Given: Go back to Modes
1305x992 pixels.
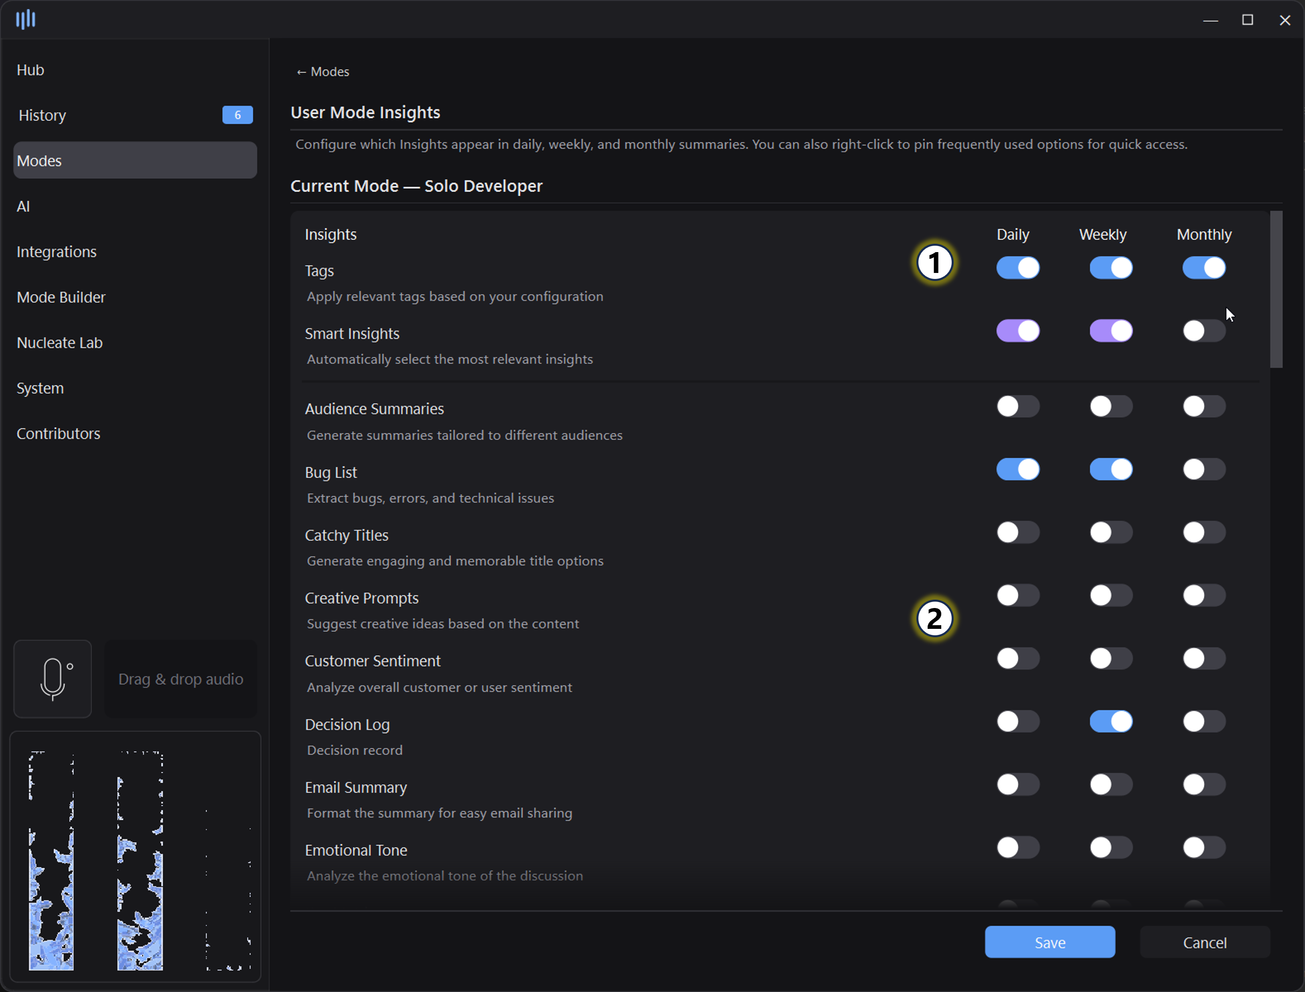Looking at the screenshot, I should (322, 71).
